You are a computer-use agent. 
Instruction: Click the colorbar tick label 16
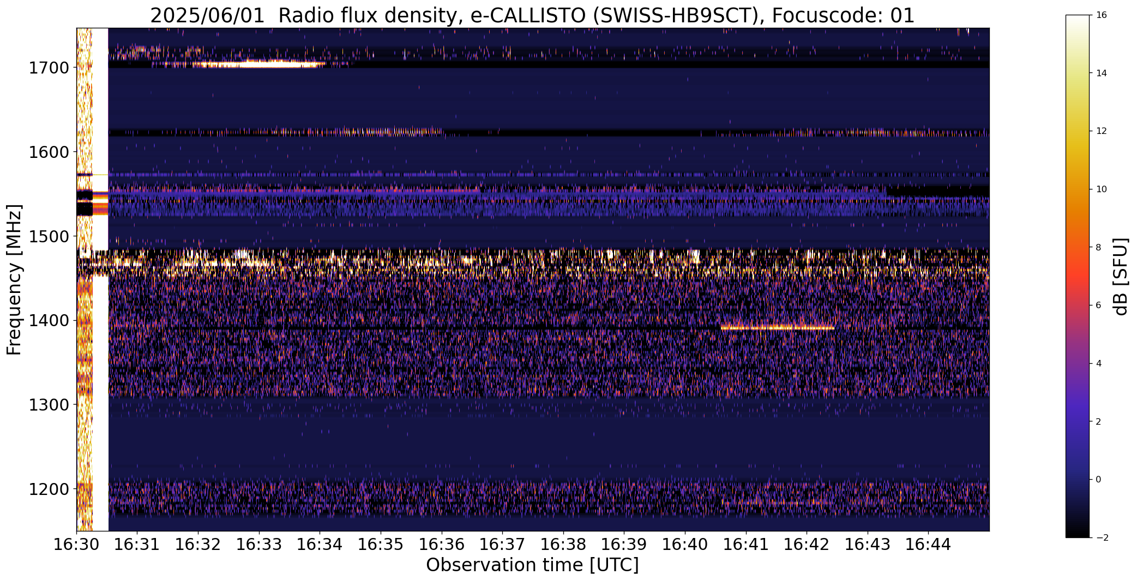tap(1101, 15)
